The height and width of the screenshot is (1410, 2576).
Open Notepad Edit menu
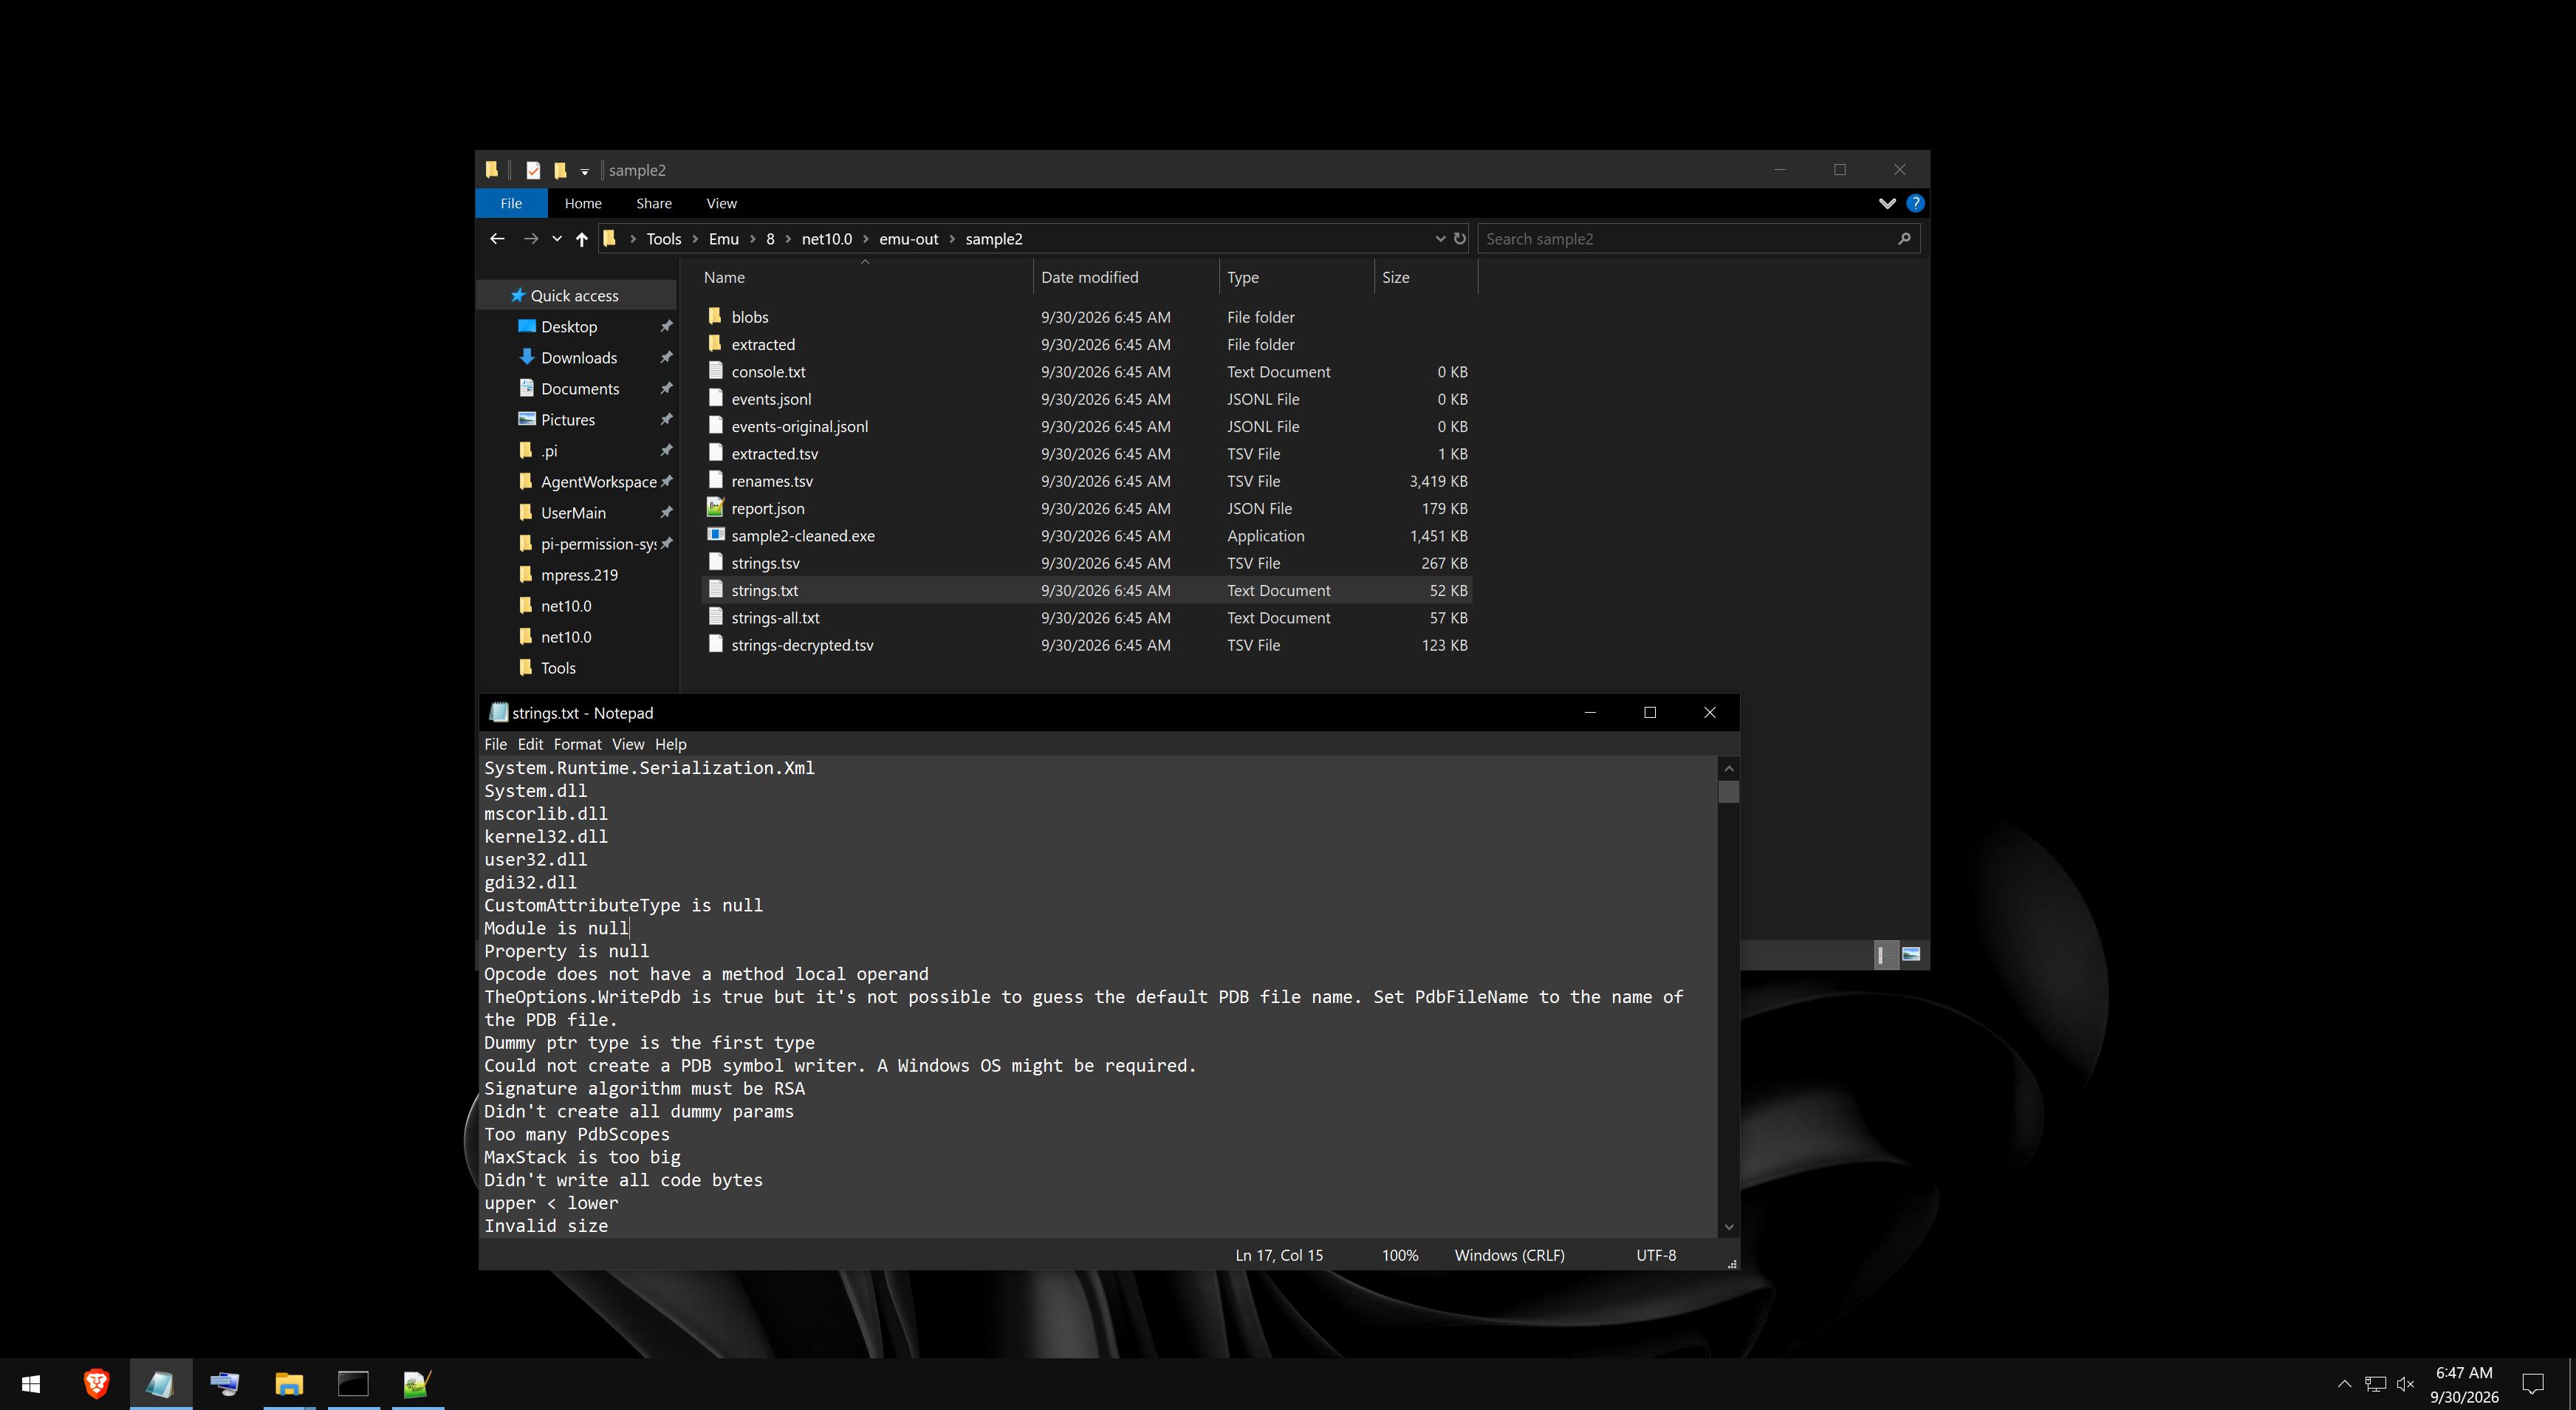530,743
